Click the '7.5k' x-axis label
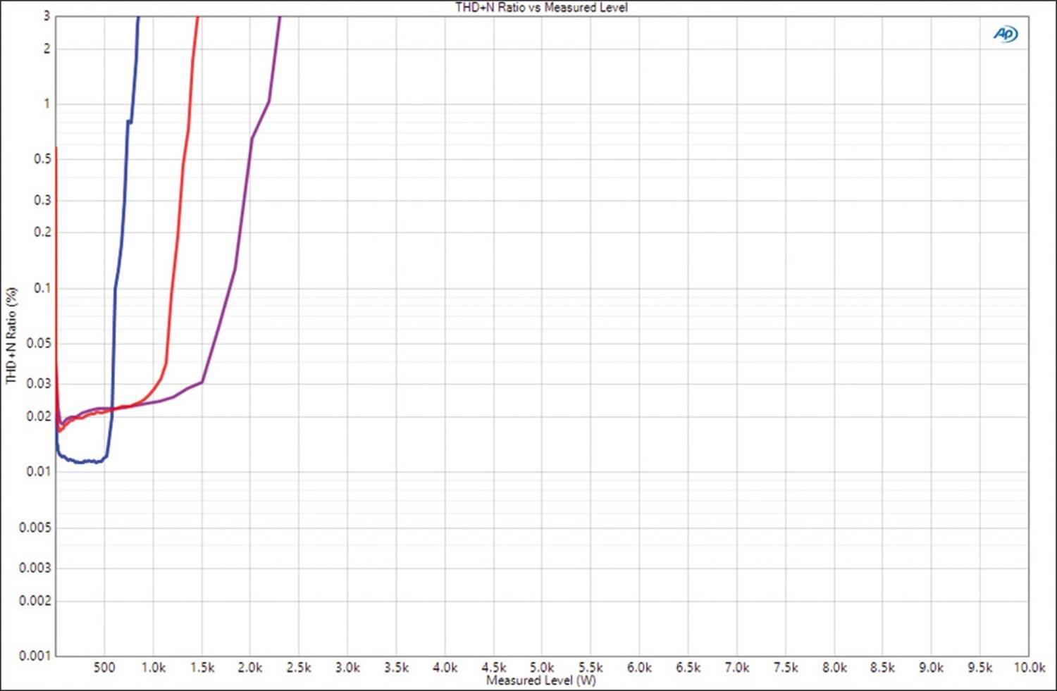This screenshot has width=1057, height=691. tap(785, 667)
